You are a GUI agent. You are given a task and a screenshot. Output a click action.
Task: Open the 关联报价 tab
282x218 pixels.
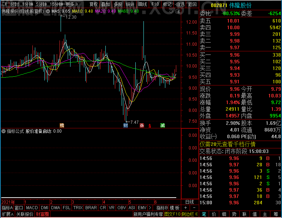(x=25, y=214)
